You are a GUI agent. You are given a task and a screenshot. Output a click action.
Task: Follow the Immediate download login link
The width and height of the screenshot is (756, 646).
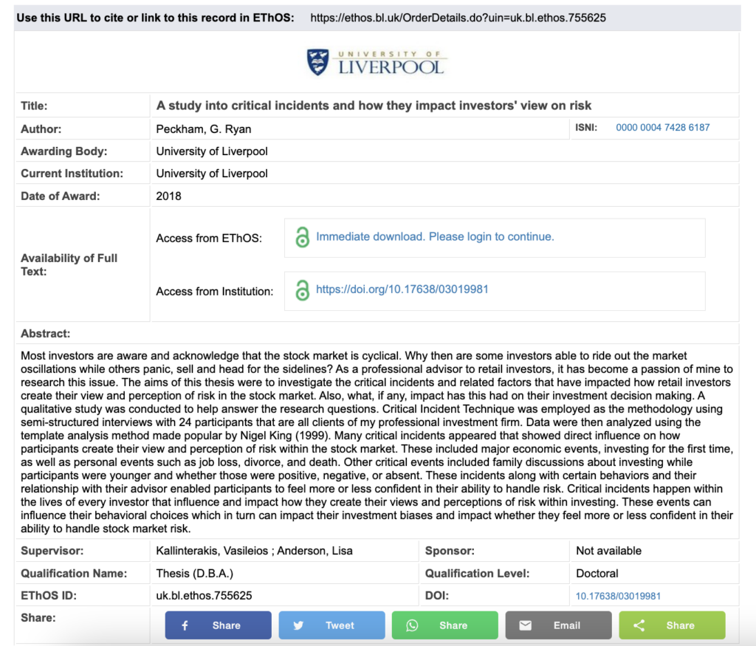tap(435, 237)
